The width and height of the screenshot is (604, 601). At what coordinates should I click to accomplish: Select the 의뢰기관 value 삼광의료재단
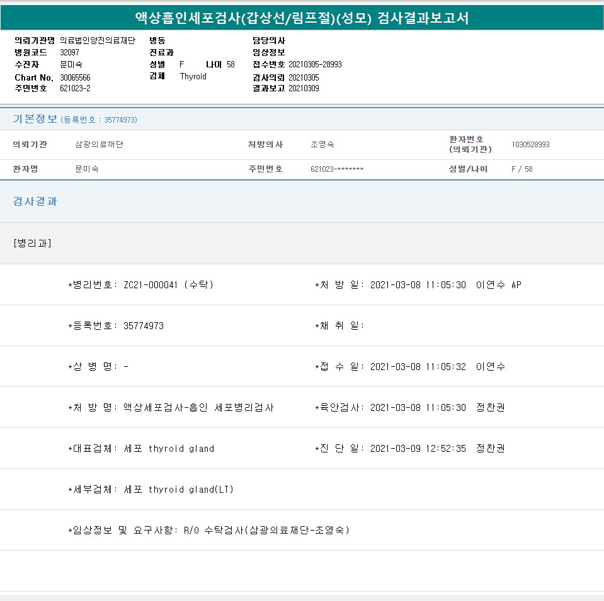(x=100, y=144)
